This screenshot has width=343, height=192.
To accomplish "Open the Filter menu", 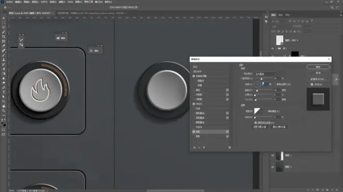I will (x=62, y=2).
